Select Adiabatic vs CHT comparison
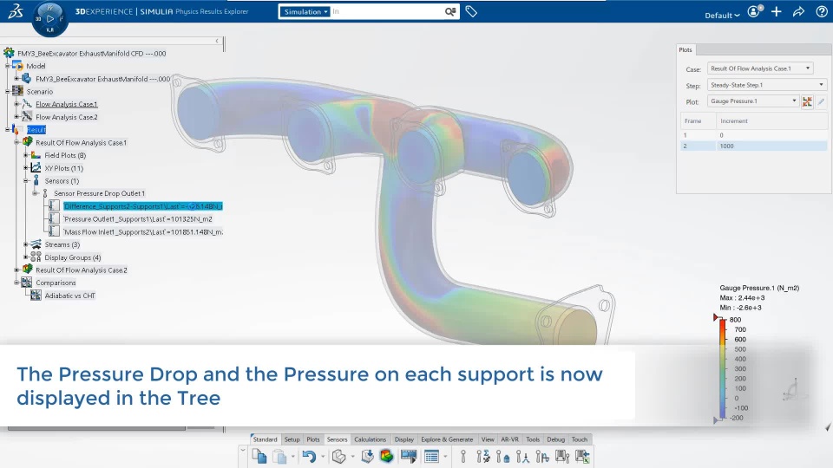Image resolution: width=833 pixels, height=468 pixels. (69, 296)
